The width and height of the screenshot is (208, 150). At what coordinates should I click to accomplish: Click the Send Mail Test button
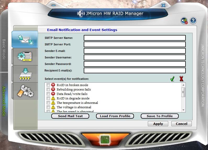coord(70,116)
